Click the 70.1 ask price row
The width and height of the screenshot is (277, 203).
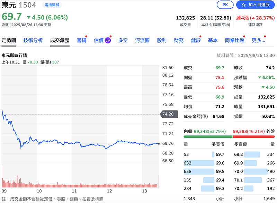(x=254, y=180)
